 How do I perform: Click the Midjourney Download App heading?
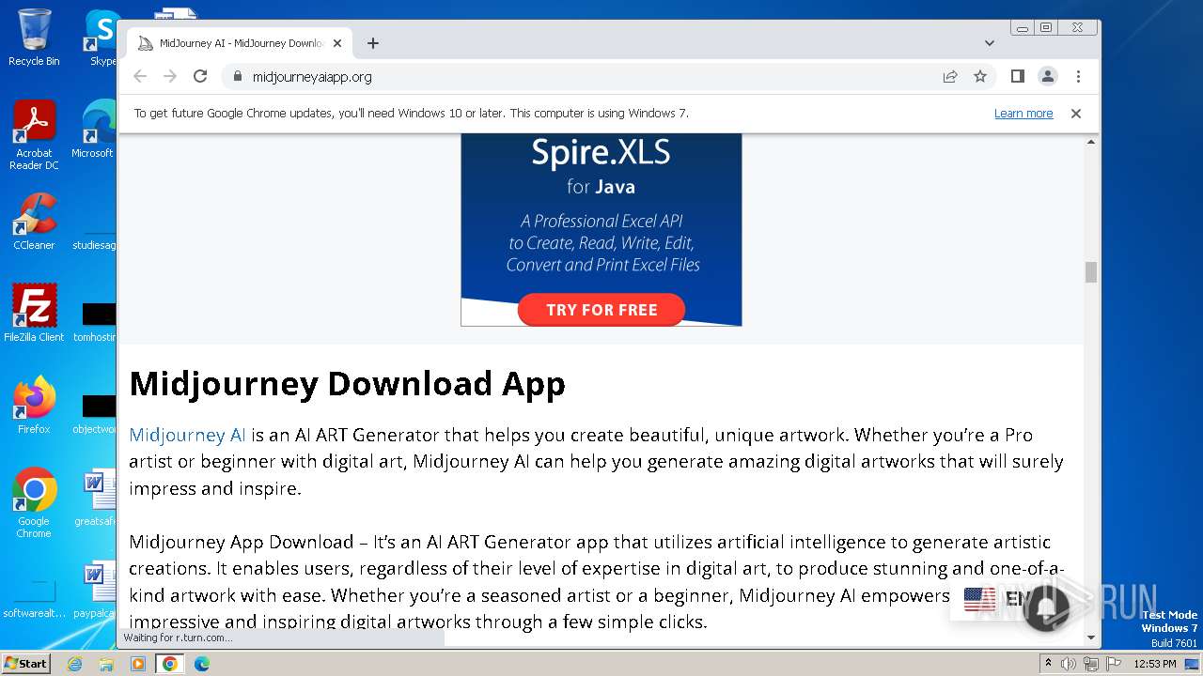(x=347, y=383)
